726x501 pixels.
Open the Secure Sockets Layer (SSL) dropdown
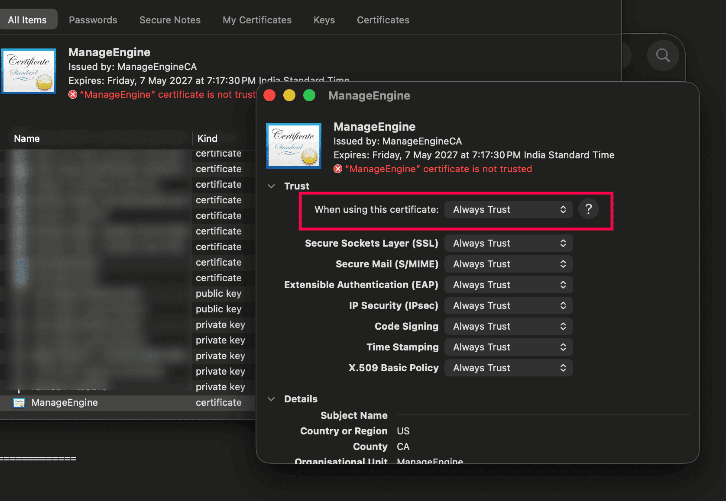pos(509,243)
